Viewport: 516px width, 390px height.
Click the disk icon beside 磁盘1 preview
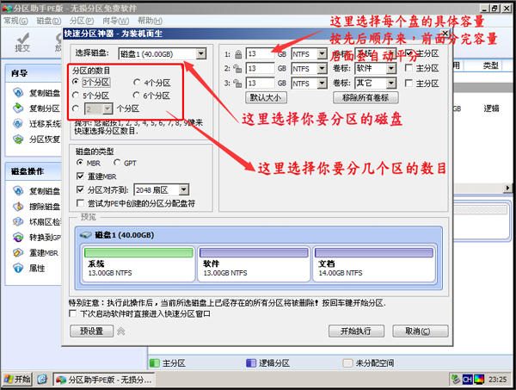[86, 235]
